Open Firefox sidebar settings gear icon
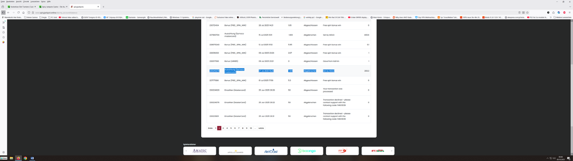573x161 pixels. coord(3,152)
